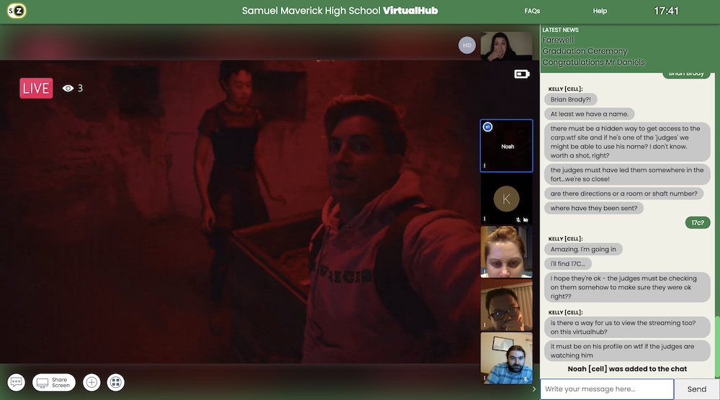Toggle muted microphone icon on K's tile
Image resolution: width=720 pixels, height=400 pixels.
[518, 219]
